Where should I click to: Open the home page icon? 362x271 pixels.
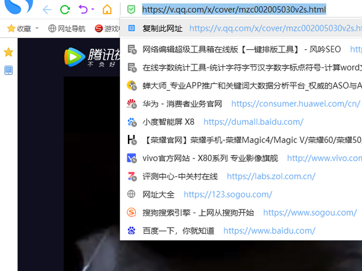(x=107, y=10)
